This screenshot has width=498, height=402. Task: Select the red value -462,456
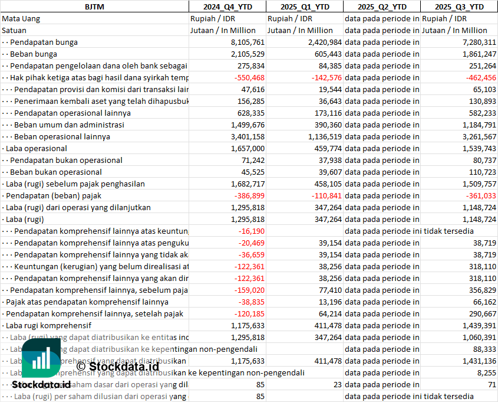481,77
